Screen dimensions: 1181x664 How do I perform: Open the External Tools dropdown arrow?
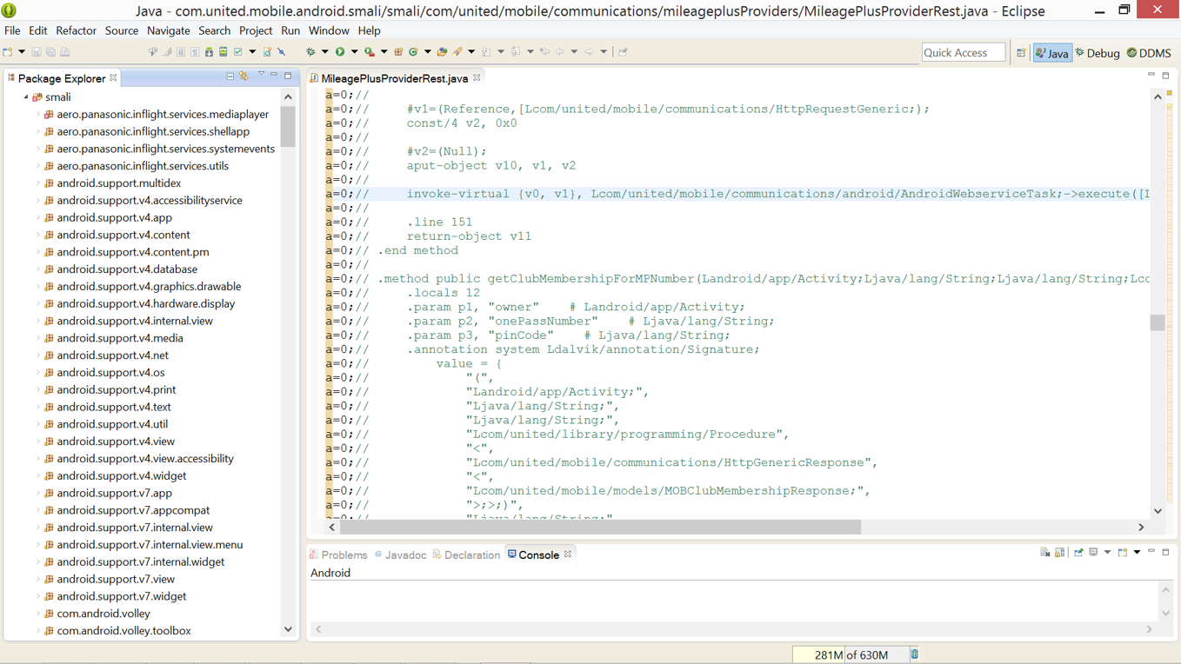tap(384, 51)
